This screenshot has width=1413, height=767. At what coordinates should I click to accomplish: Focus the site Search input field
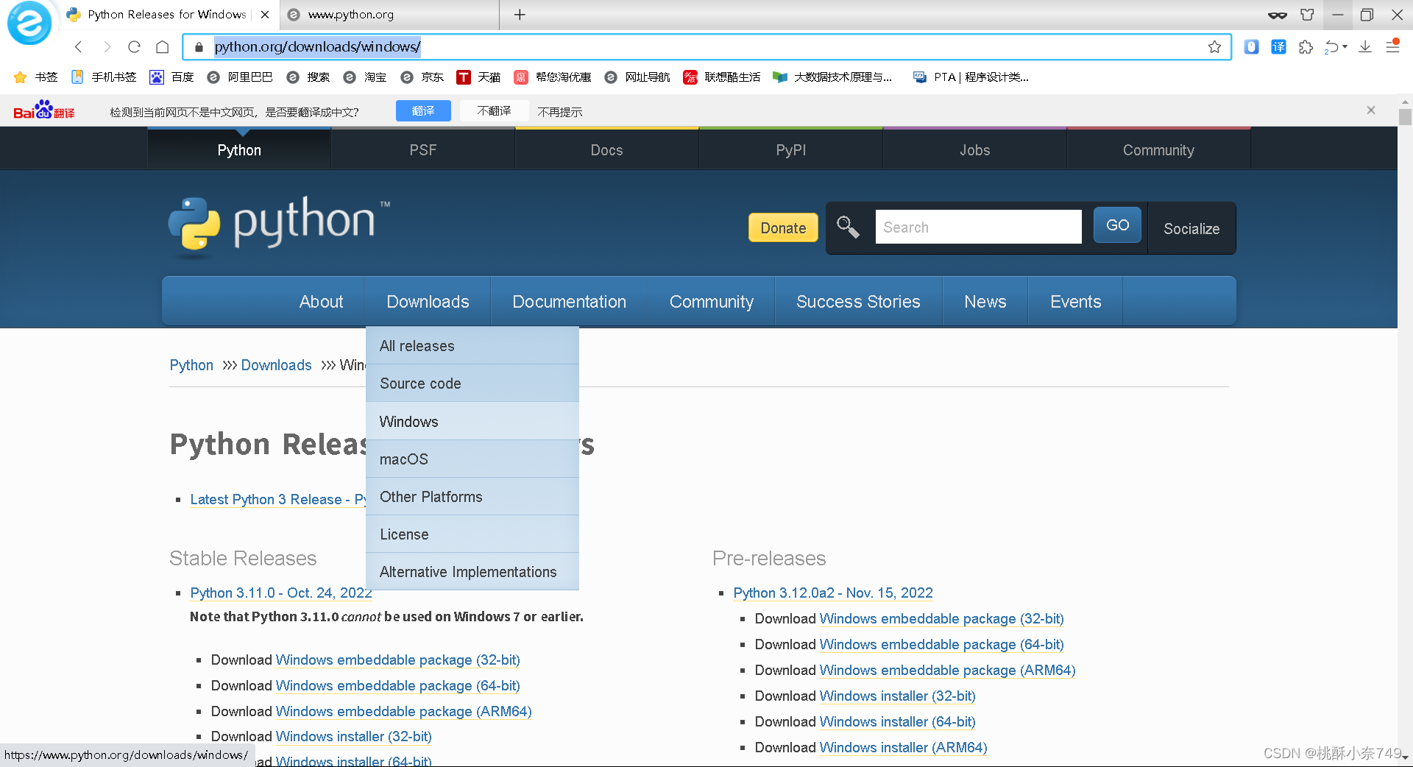(978, 227)
